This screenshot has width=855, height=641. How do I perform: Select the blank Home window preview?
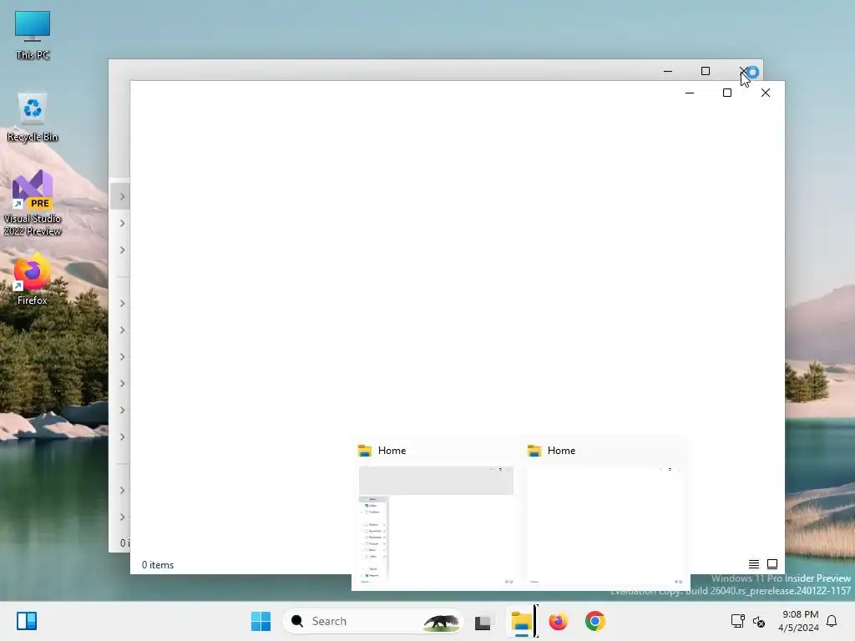pos(605,512)
